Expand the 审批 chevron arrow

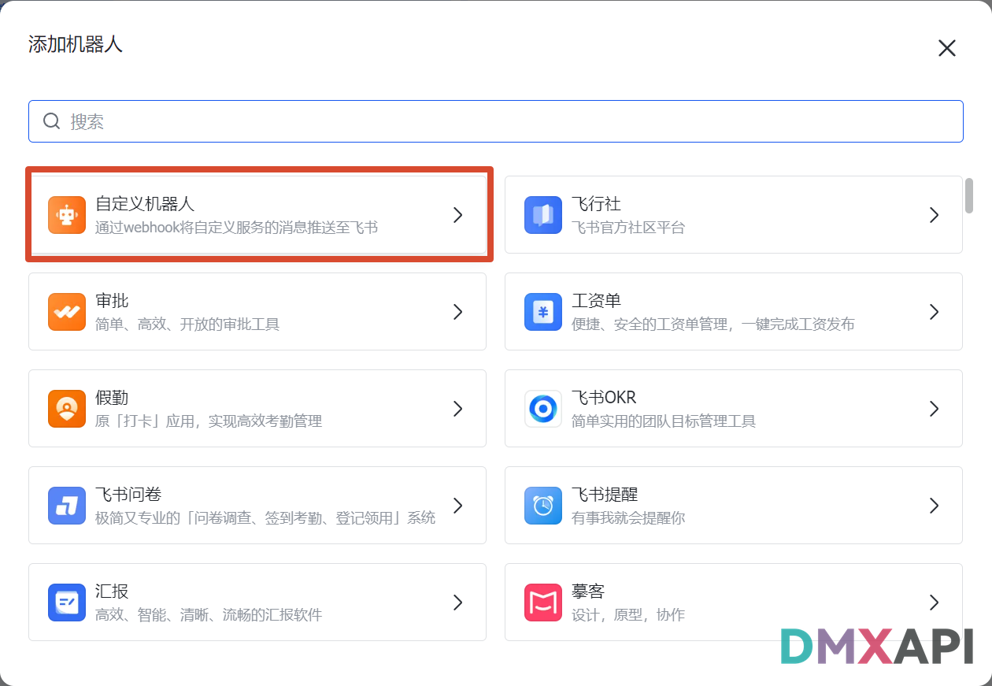pos(458,312)
